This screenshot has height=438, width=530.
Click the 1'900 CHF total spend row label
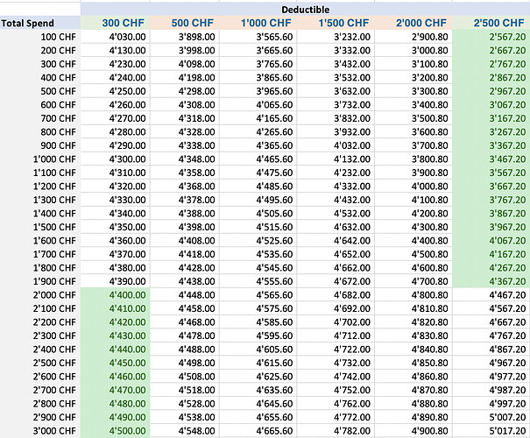click(40, 281)
